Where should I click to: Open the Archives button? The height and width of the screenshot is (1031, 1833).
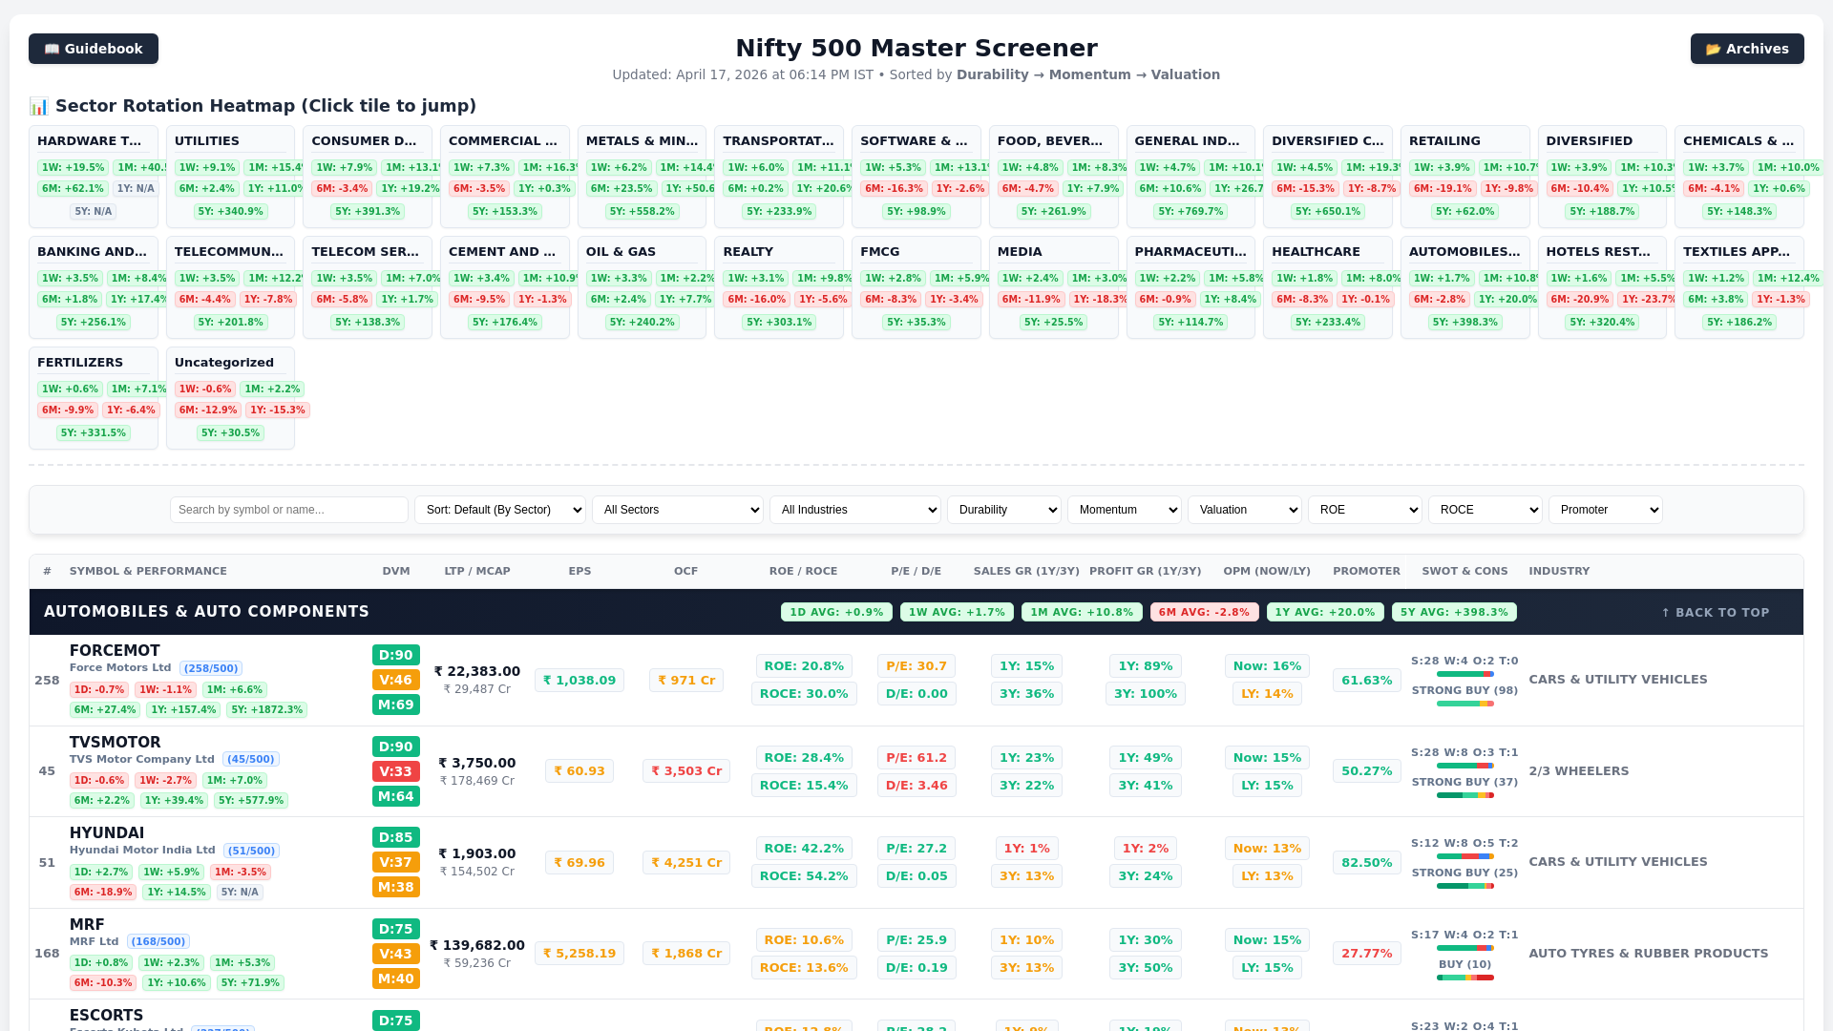1747,49
